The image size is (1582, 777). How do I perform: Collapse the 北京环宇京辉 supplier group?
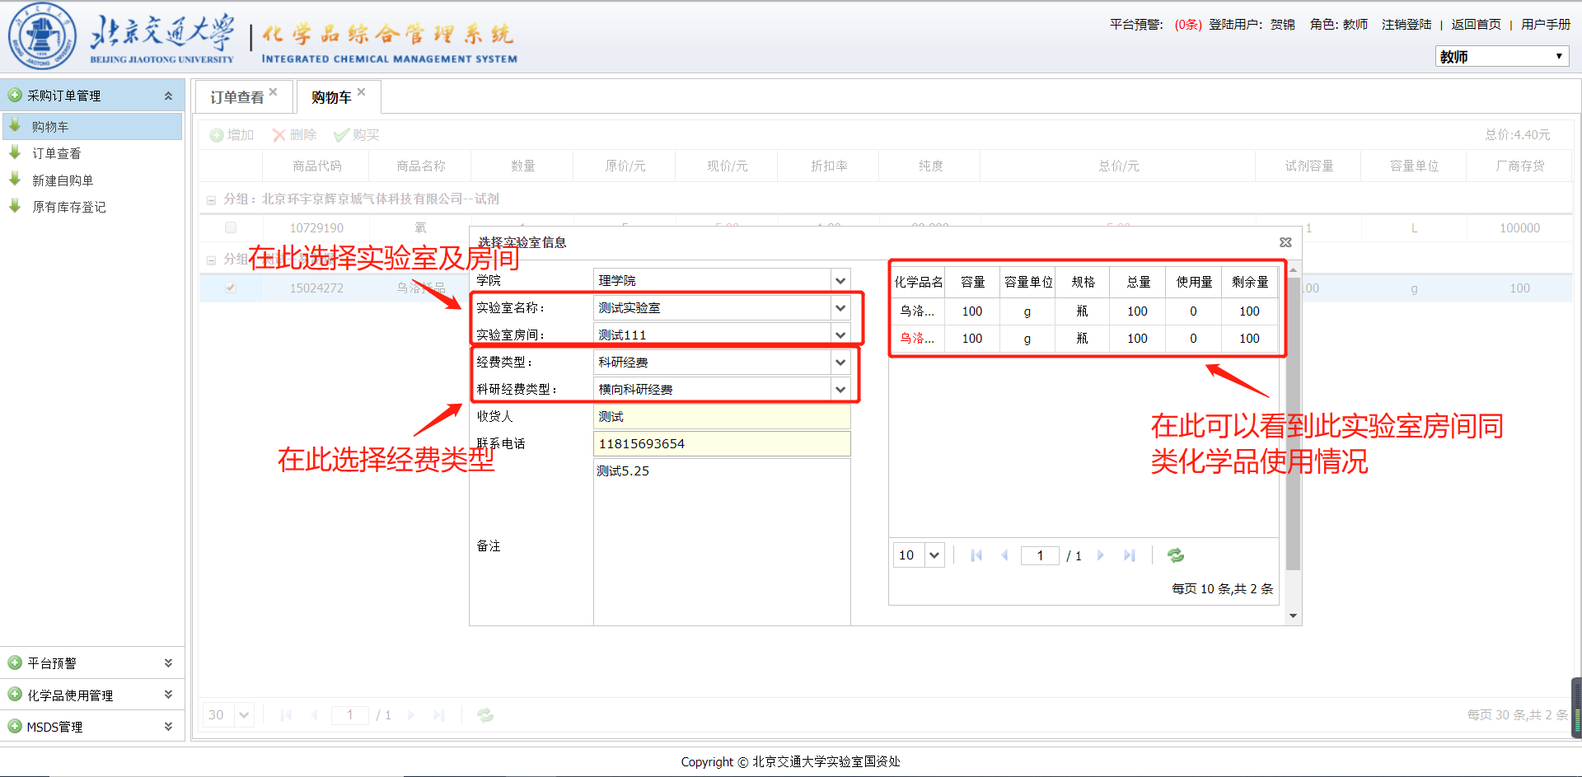coord(211,199)
